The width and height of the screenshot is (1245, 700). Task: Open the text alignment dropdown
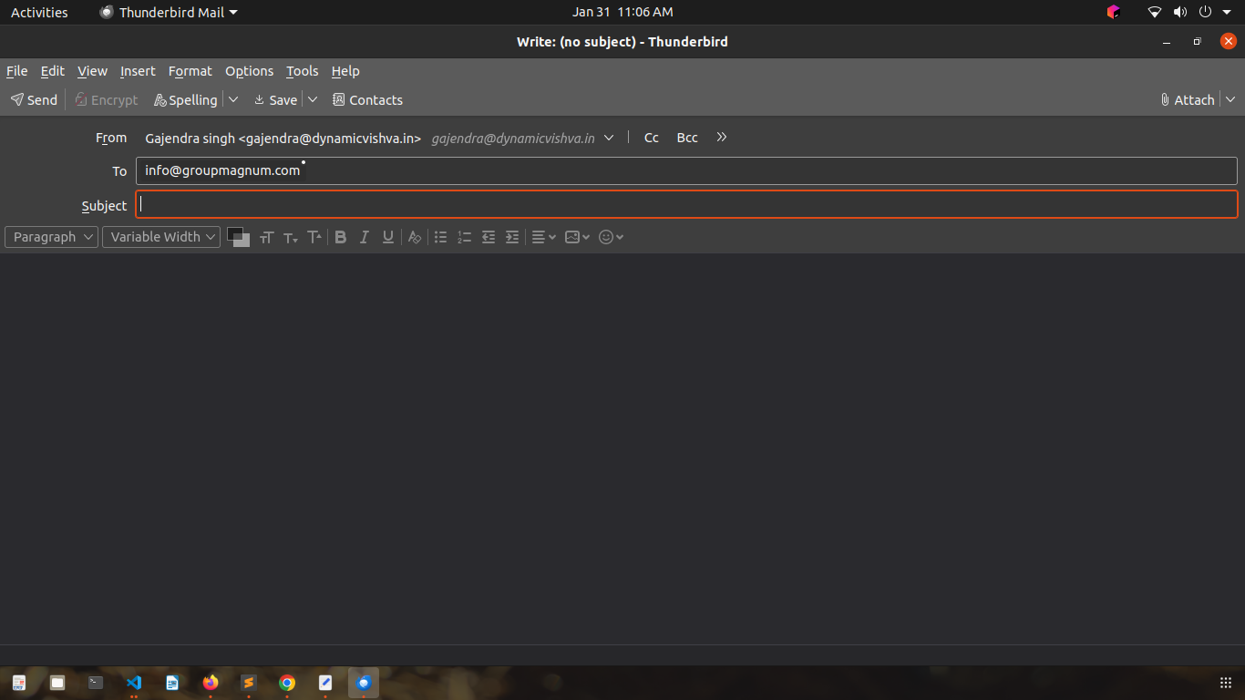click(544, 237)
